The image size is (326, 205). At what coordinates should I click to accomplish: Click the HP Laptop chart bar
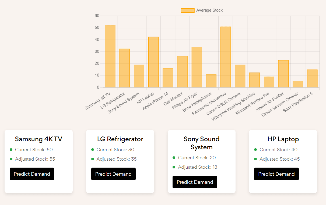[153, 62]
